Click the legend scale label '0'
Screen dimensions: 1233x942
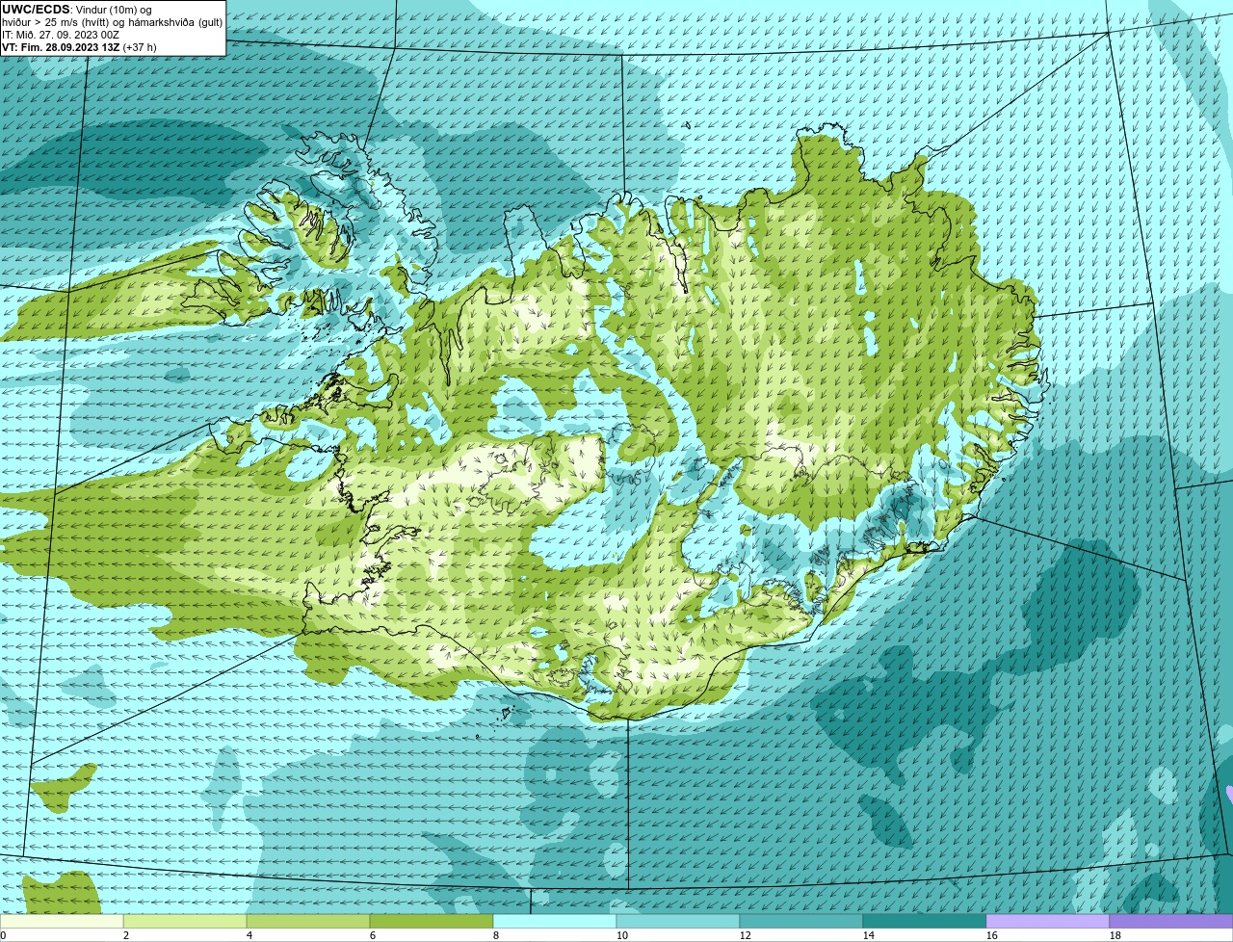[x=3, y=935]
